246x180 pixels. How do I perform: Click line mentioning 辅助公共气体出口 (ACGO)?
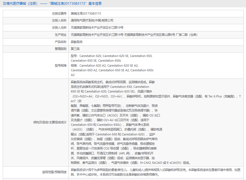click(115, 115)
